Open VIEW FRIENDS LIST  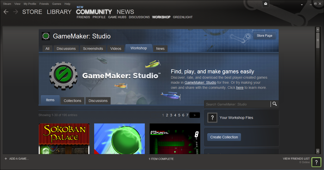pos(296,159)
